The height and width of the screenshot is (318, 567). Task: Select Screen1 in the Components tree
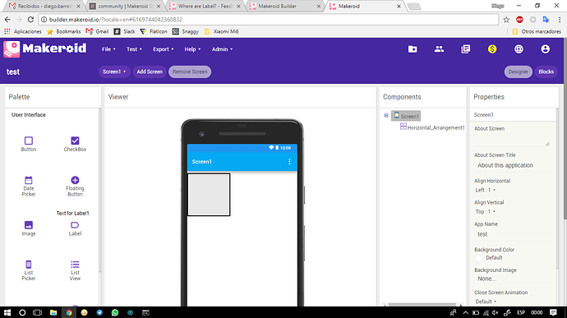coord(406,116)
